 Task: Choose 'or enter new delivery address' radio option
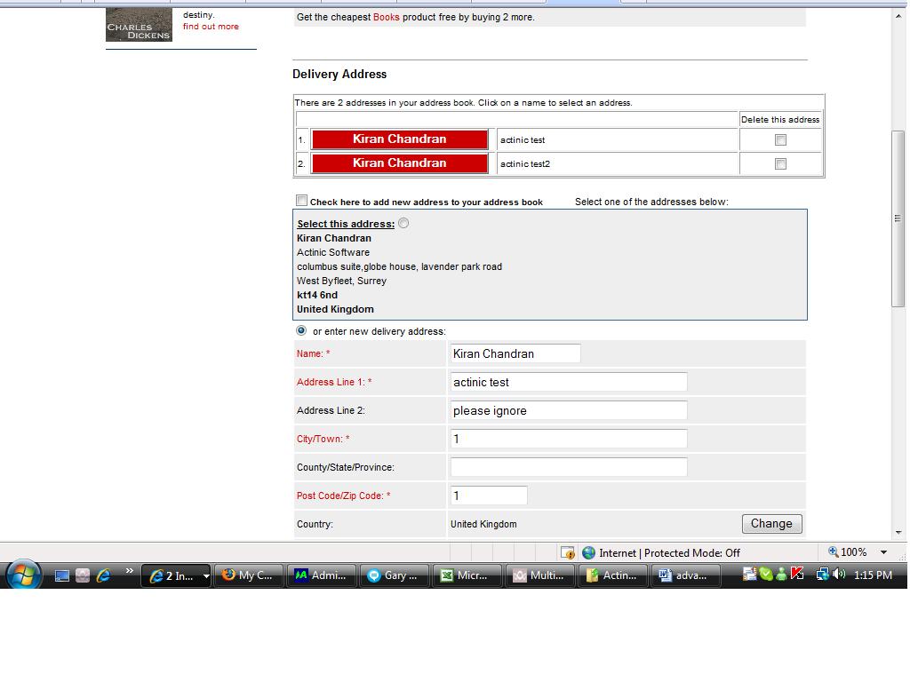tap(301, 330)
